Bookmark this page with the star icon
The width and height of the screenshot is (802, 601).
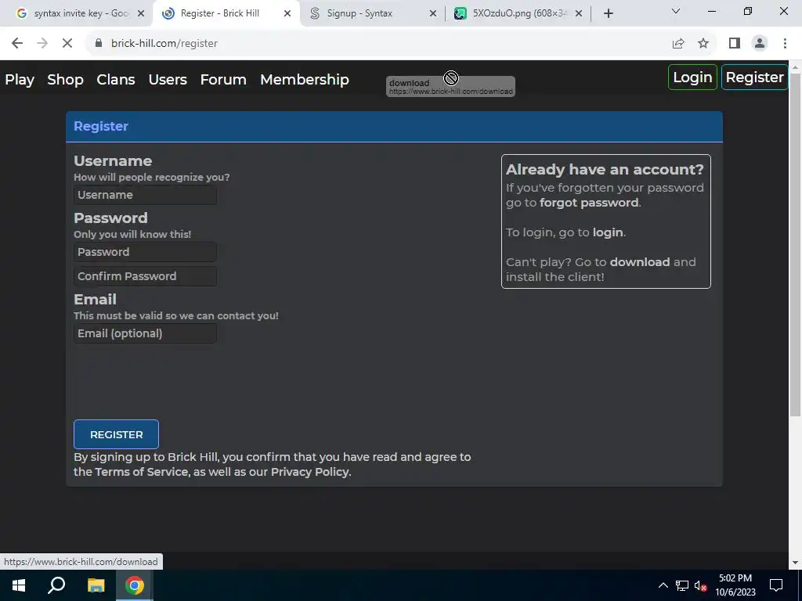click(703, 44)
